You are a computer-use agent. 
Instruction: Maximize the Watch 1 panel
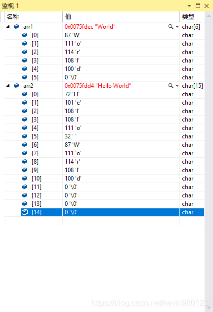coord(198,6)
